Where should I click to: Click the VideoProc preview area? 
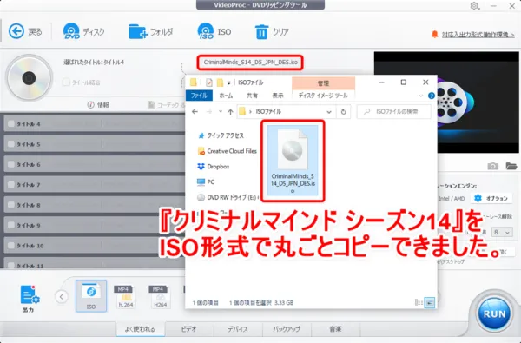tap(446, 102)
